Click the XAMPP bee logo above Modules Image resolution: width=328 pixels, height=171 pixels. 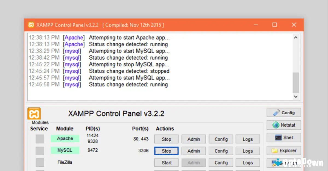34,114
